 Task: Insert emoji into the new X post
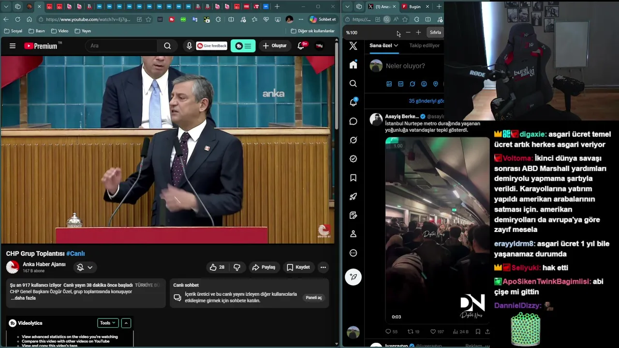coord(424,84)
